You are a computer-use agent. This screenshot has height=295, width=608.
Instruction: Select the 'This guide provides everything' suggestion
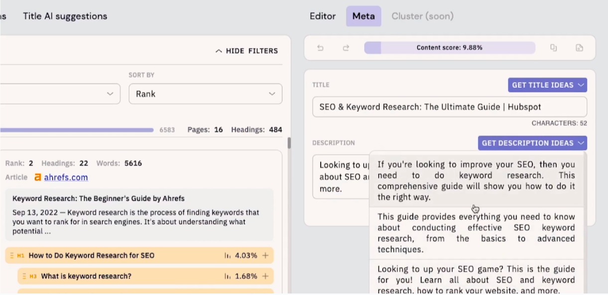(x=476, y=233)
